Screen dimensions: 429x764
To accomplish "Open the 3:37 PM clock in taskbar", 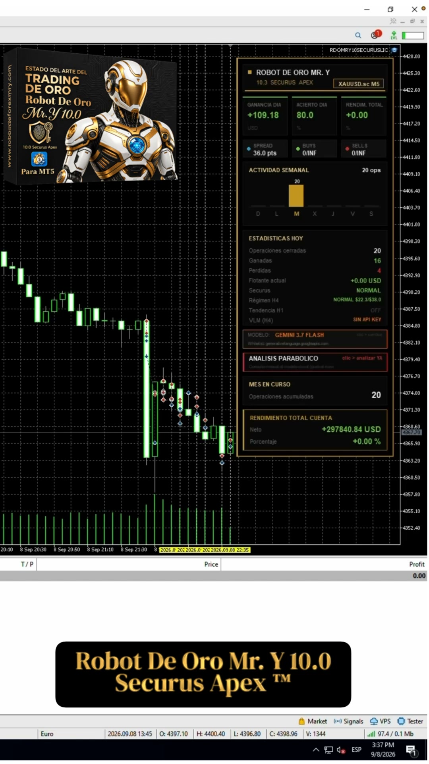I will click(383, 750).
